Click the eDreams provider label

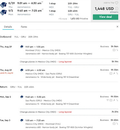click(114, 12)
